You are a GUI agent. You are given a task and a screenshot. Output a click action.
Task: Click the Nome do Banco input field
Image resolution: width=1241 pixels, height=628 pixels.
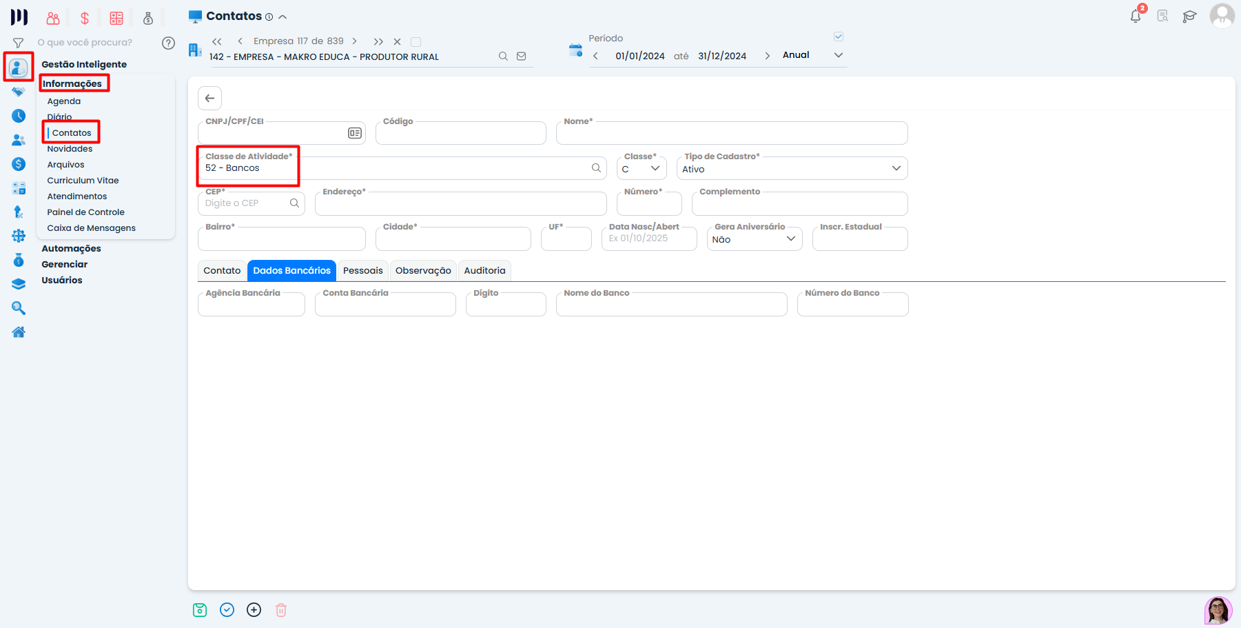671,305
